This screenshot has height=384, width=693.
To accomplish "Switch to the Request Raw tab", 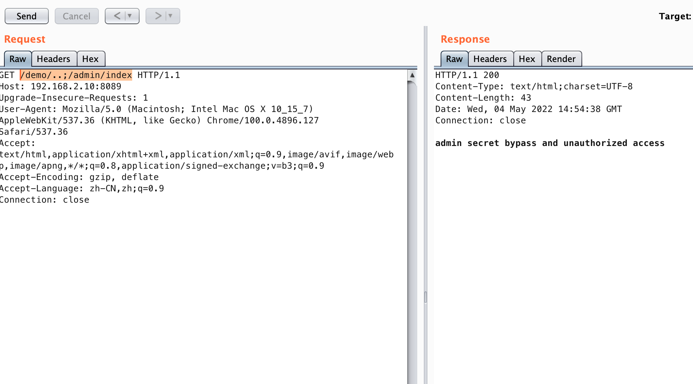I will point(18,59).
